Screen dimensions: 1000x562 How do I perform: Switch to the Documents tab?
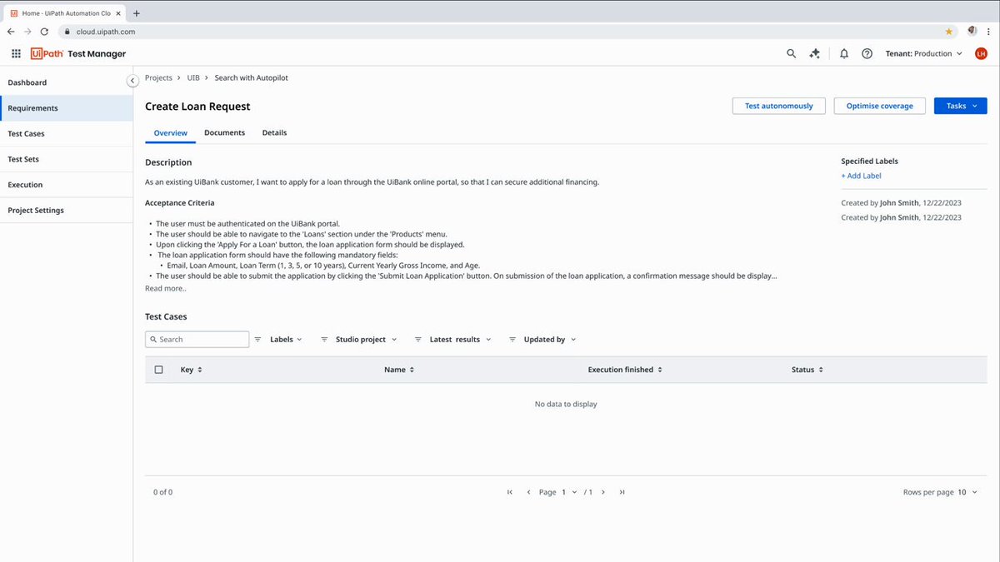(x=224, y=133)
